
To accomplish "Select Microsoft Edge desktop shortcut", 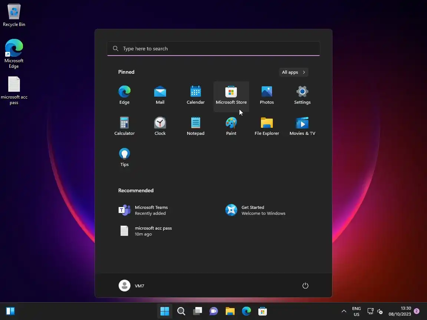I will [14, 54].
